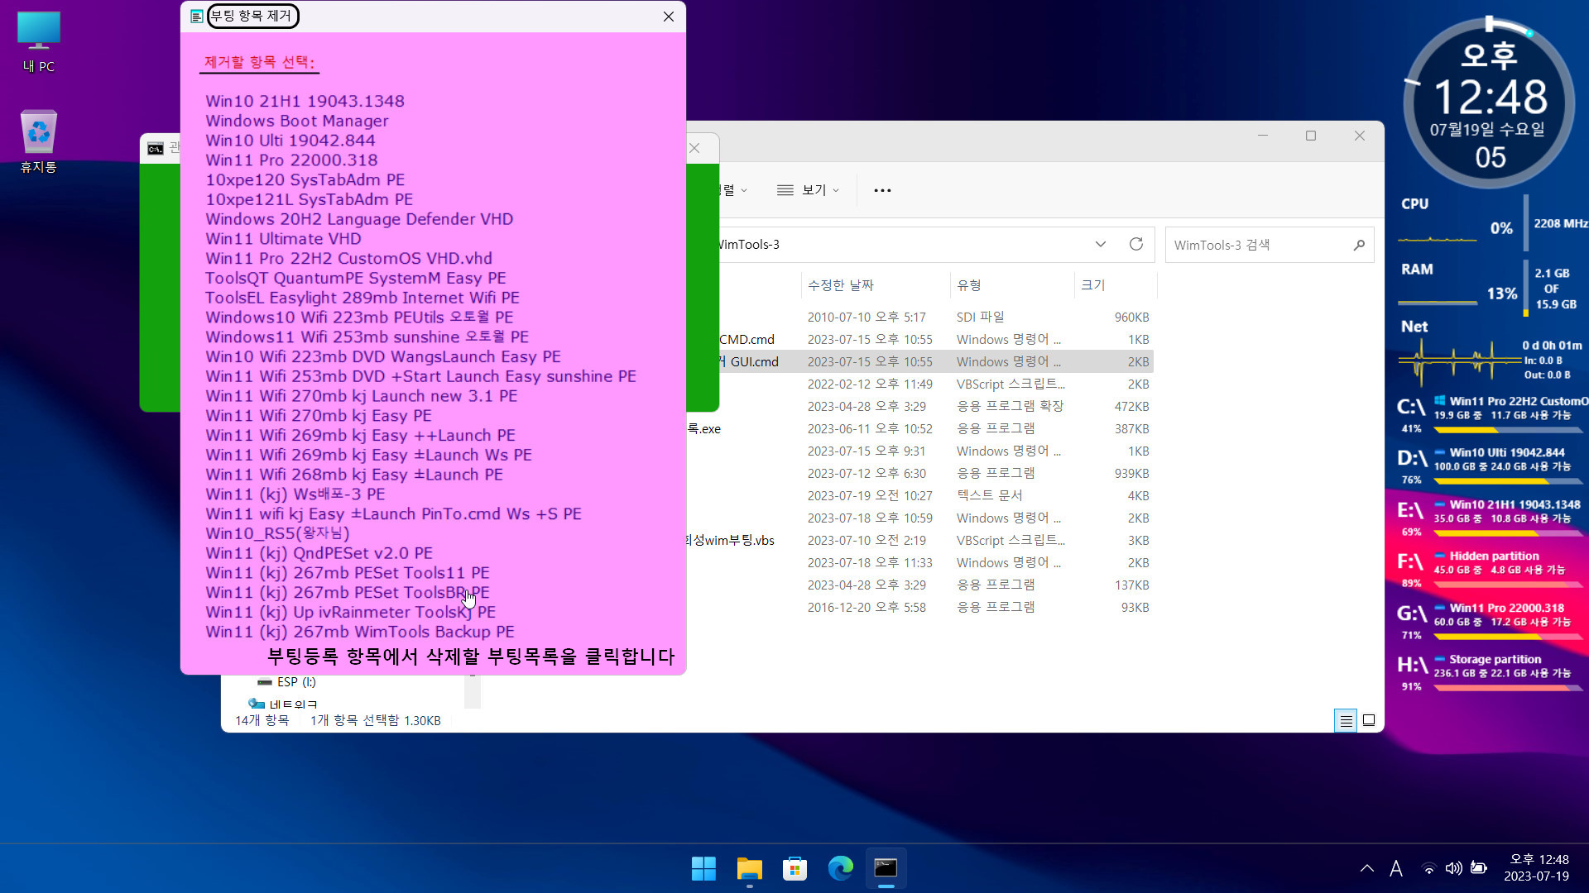Select the 472KB 응용 프로그램 확장 row
1589x893 pixels.
pos(919,406)
